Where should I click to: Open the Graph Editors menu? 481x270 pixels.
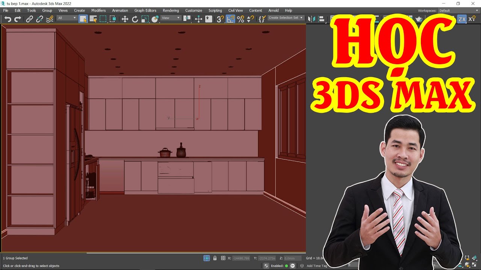[145, 10]
